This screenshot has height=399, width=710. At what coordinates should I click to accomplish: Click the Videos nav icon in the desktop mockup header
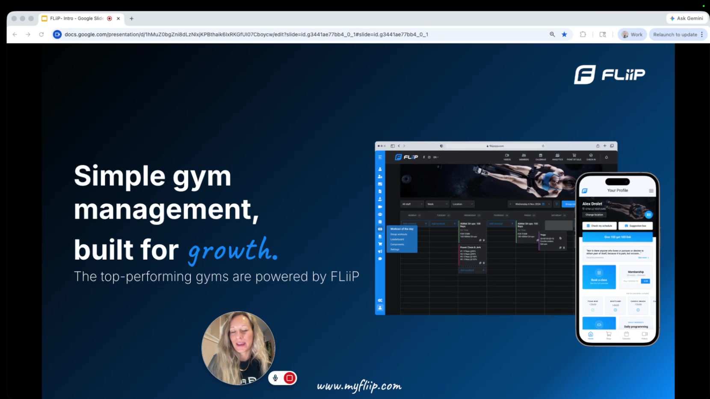click(x=507, y=157)
